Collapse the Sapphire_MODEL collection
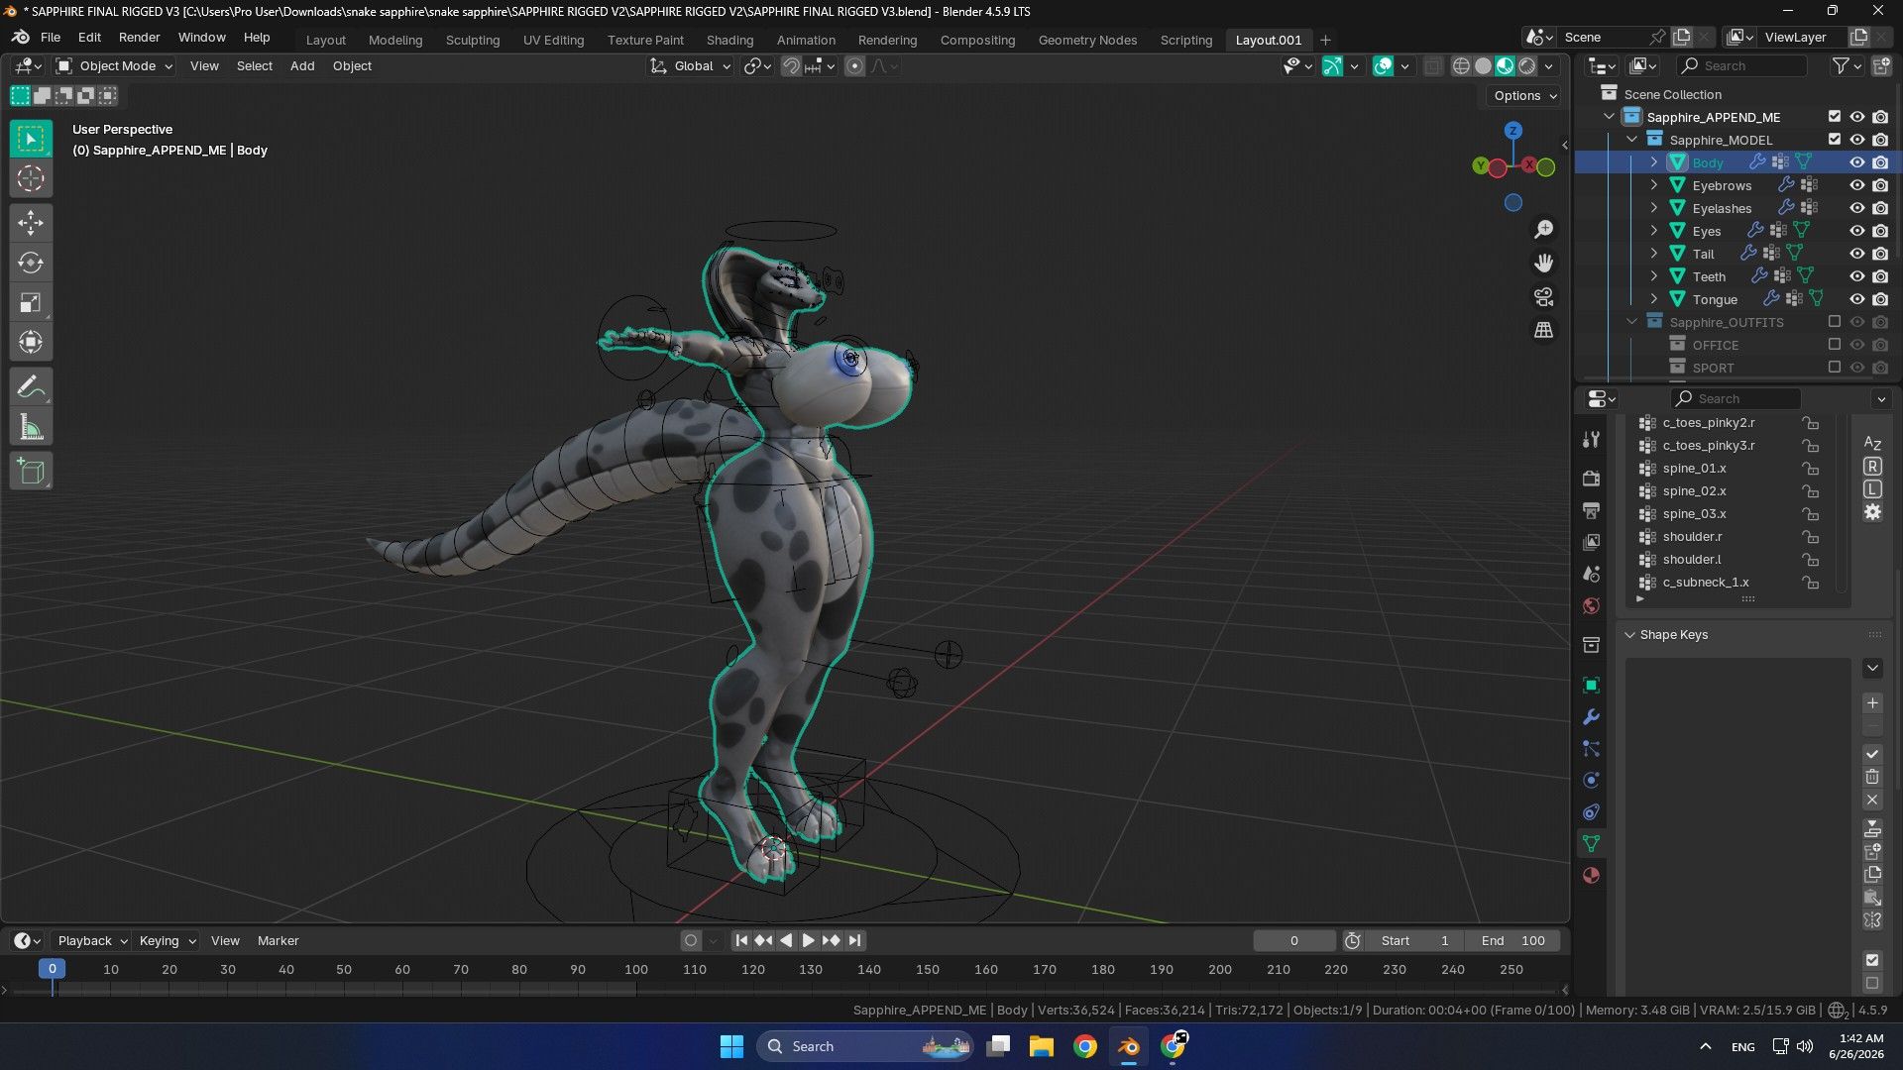The width and height of the screenshot is (1903, 1070). tap(1631, 140)
